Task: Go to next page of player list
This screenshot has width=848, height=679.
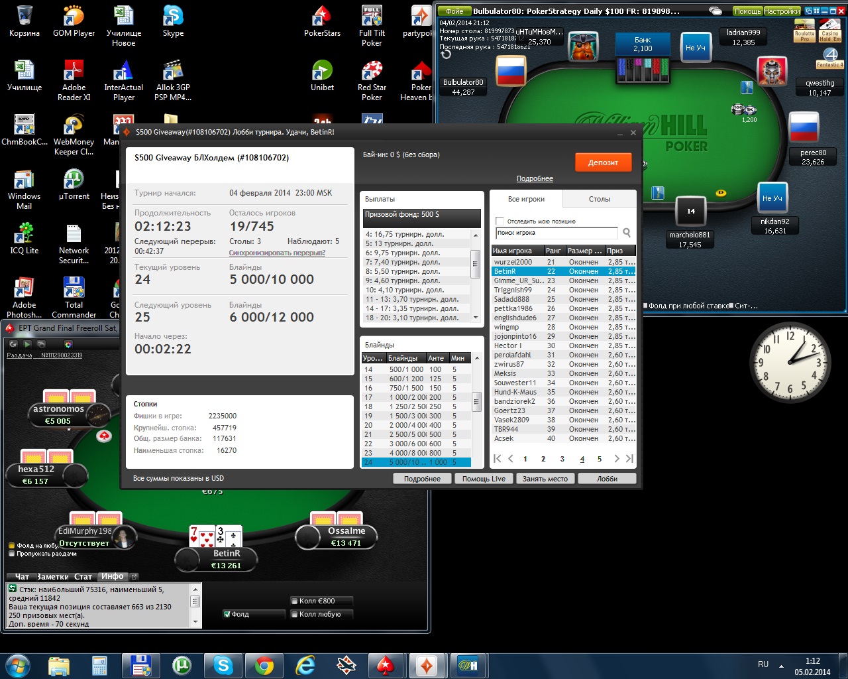Action: coord(616,458)
